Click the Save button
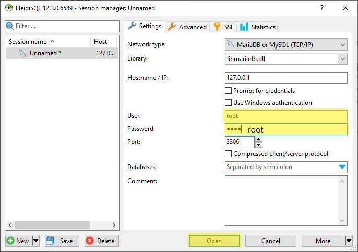Screen dimensions: 358x252 pyautogui.click(x=62, y=241)
